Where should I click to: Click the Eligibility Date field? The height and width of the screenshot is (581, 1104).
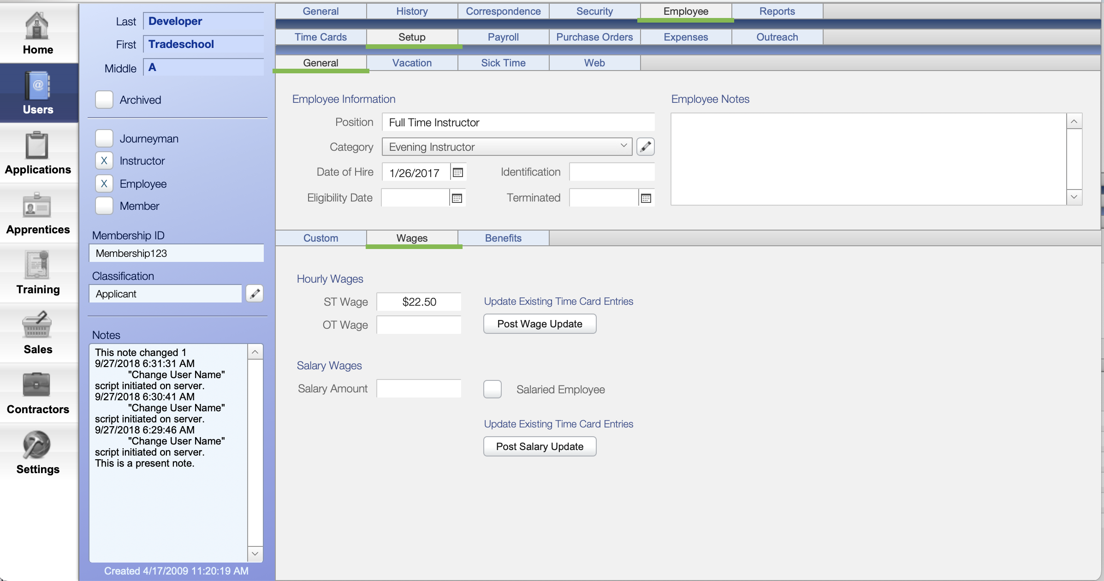point(415,198)
